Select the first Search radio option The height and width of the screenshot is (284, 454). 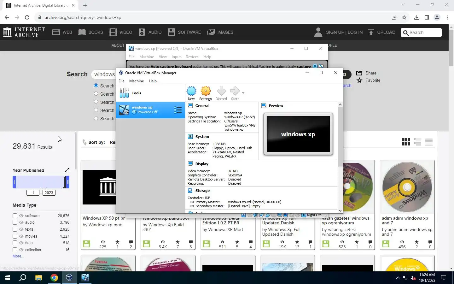tap(96, 86)
